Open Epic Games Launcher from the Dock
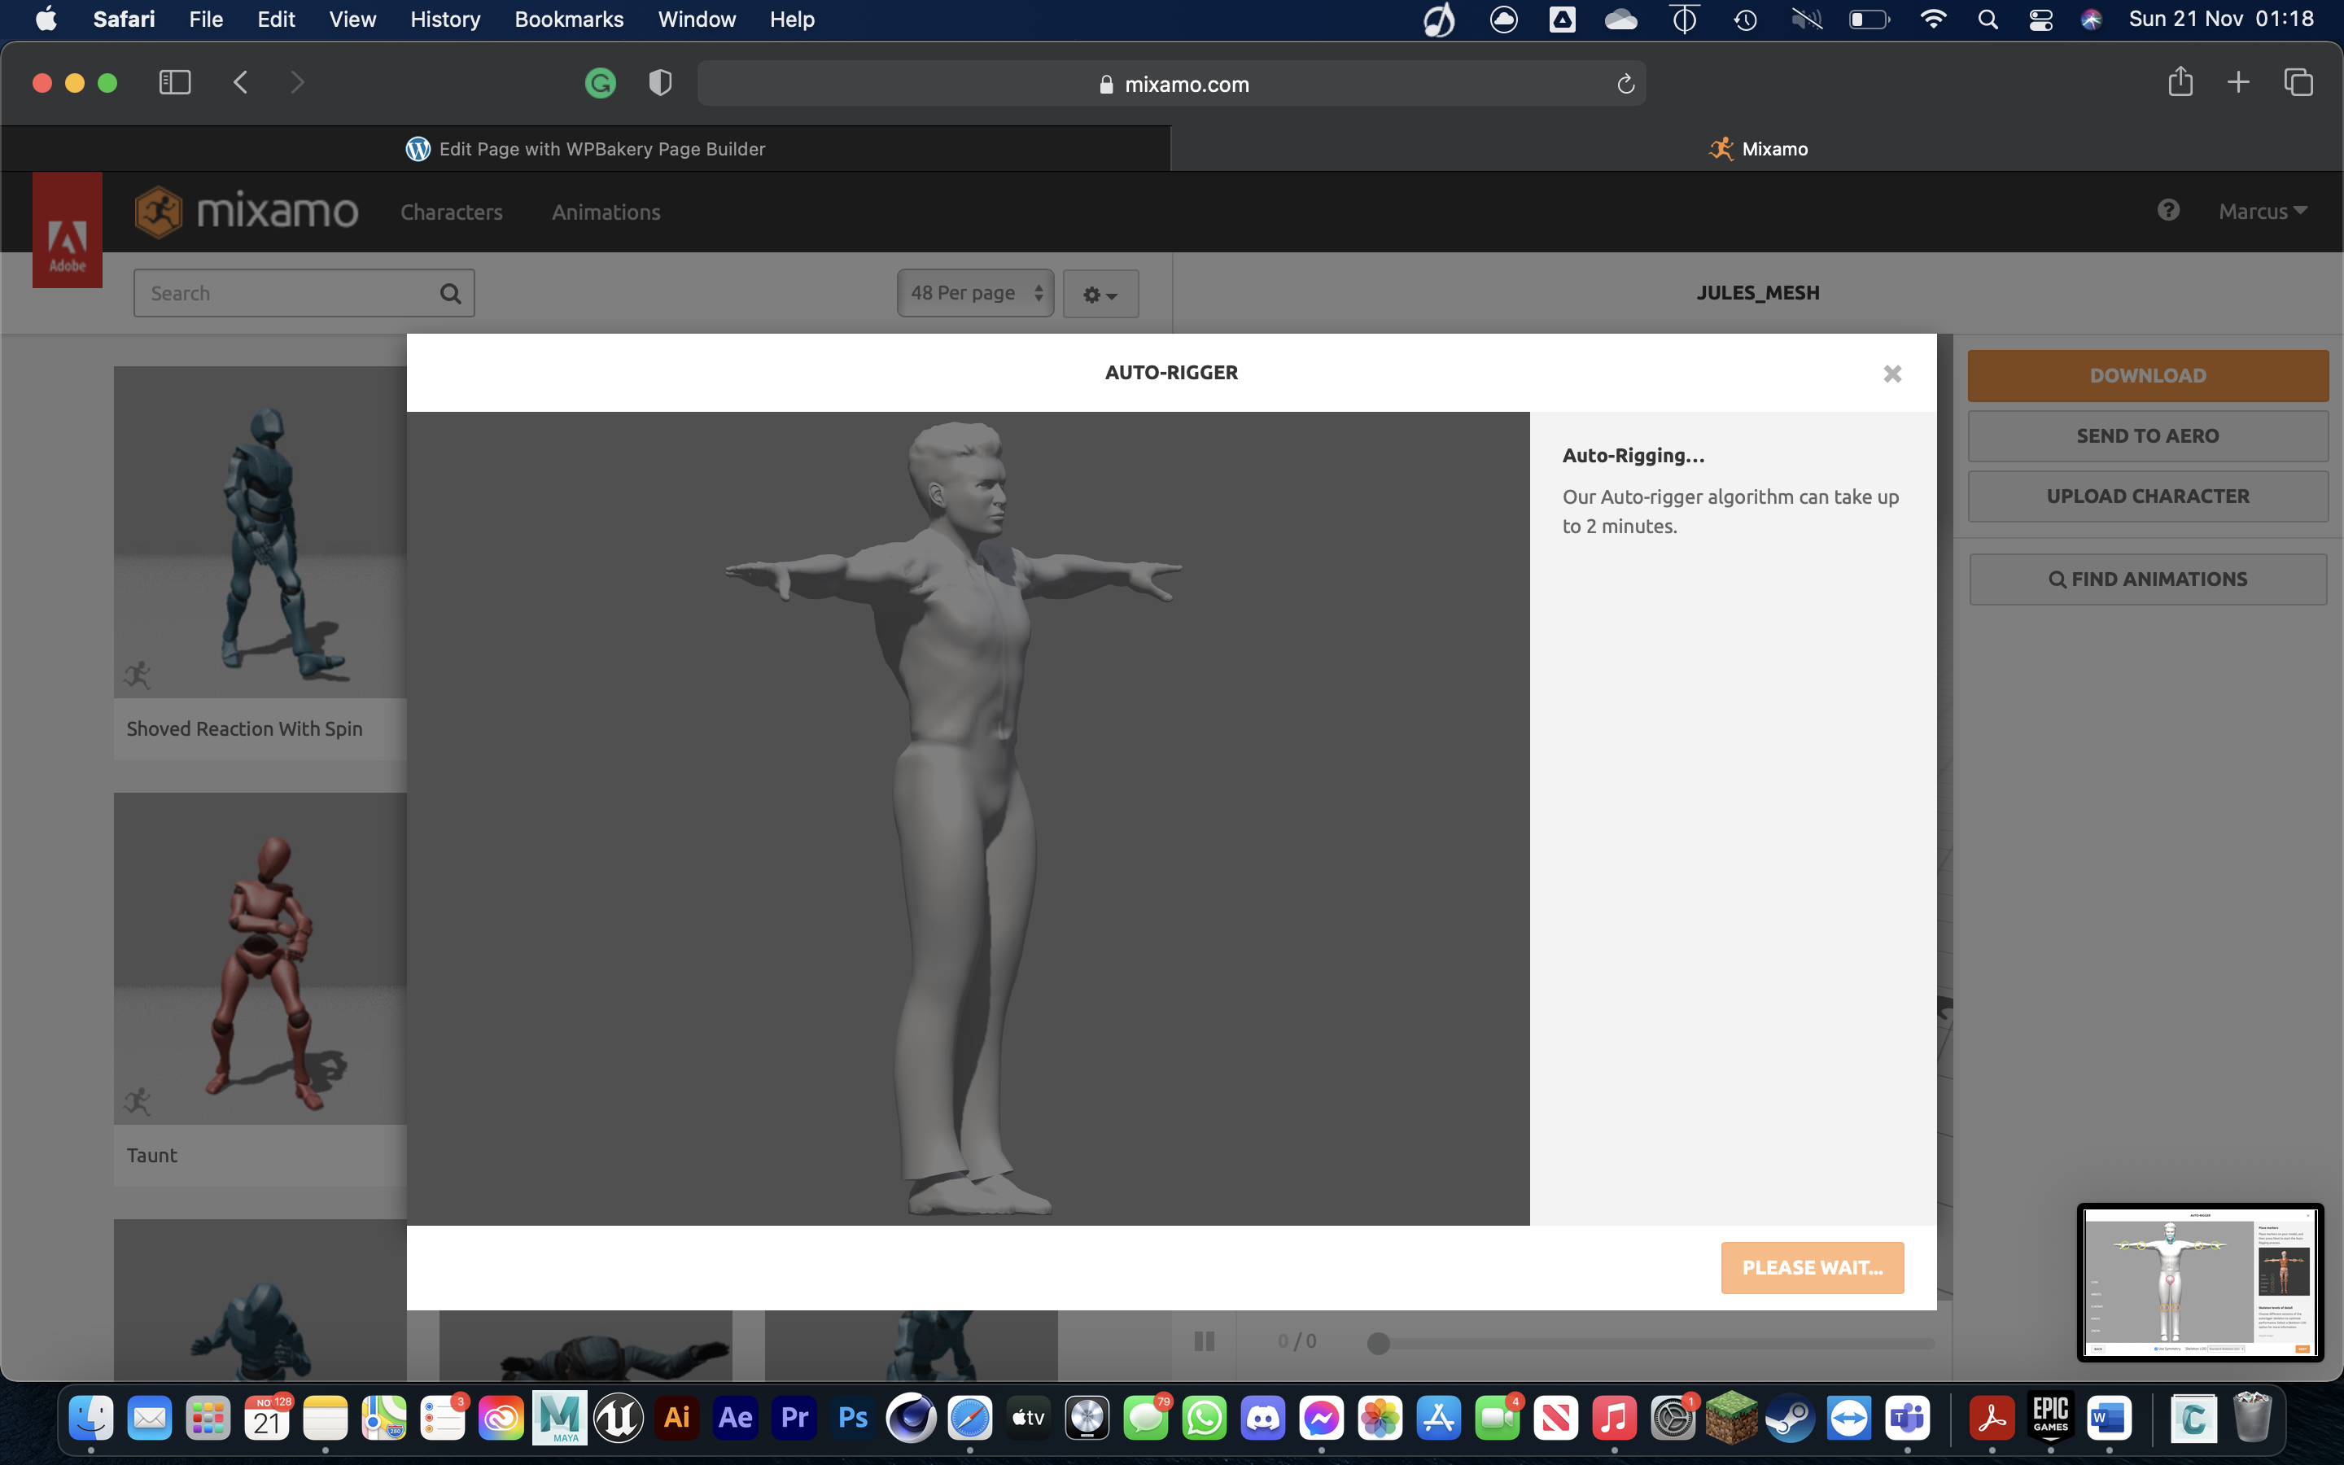 (2050, 1419)
